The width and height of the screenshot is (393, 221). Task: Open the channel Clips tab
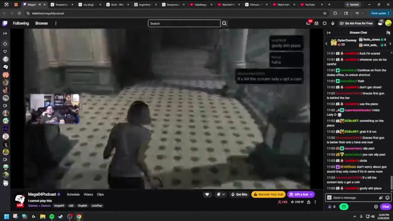coord(100,194)
